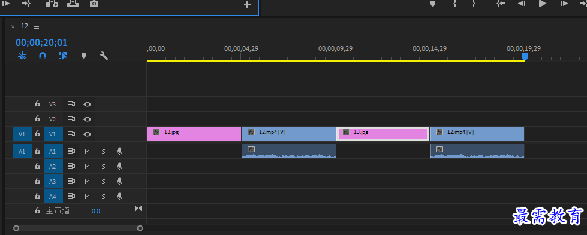Click the ruler at 00;00;14;29
587x235 pixels.
[x=429, y=48]
